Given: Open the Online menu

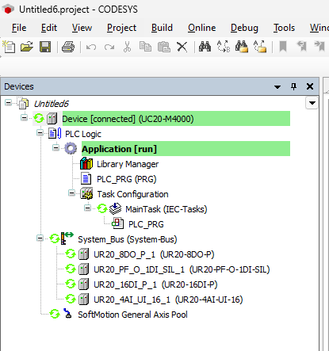Looking at the screenshot, I should pyautogui.click(x=201, y=28).
